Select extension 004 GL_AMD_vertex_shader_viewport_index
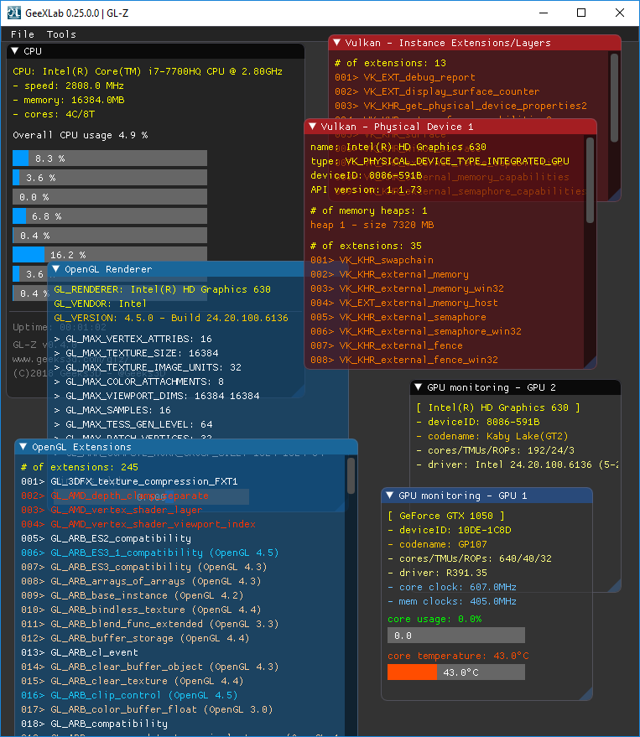The image size is (640, 737). (138, 524)
